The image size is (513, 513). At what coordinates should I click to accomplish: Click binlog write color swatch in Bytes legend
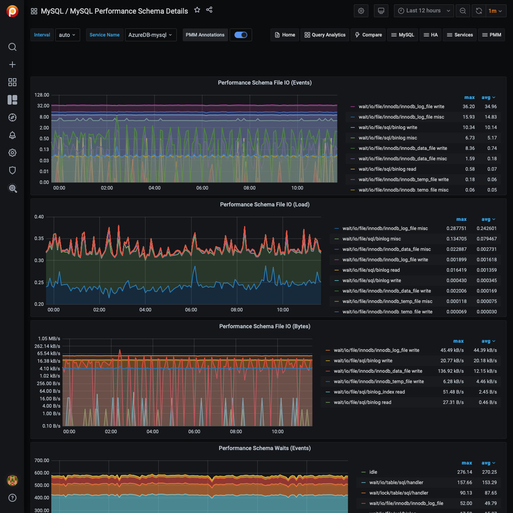coord(328,361)
